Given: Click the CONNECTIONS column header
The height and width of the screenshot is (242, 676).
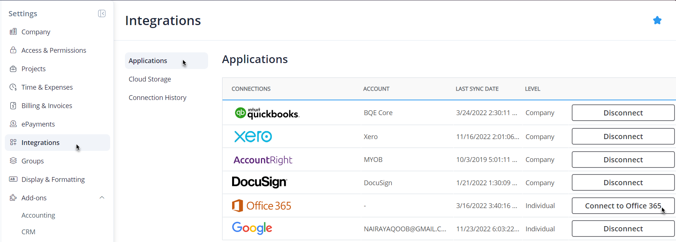Looking at the screenshot, I should (251, 89).
